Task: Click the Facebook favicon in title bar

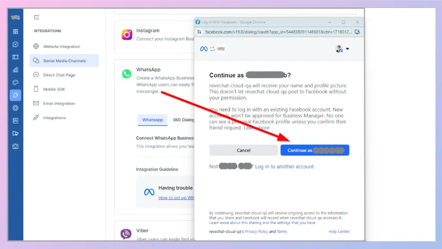Action: pos(198,22)
